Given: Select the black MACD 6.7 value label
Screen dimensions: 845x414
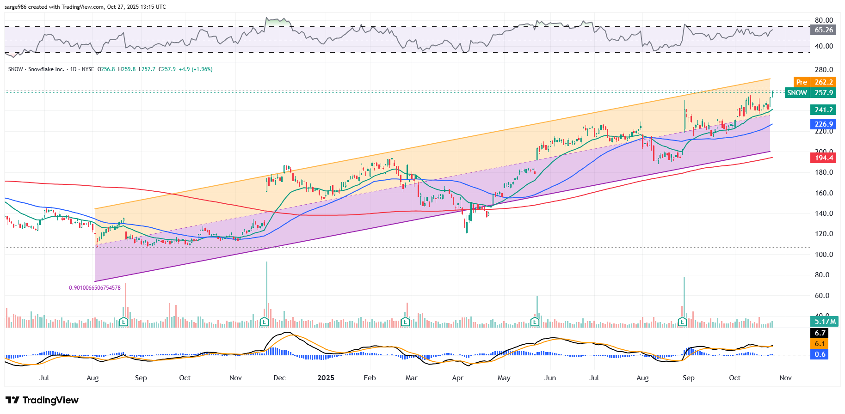Looking at the screenshot, I should pos(820,333).
